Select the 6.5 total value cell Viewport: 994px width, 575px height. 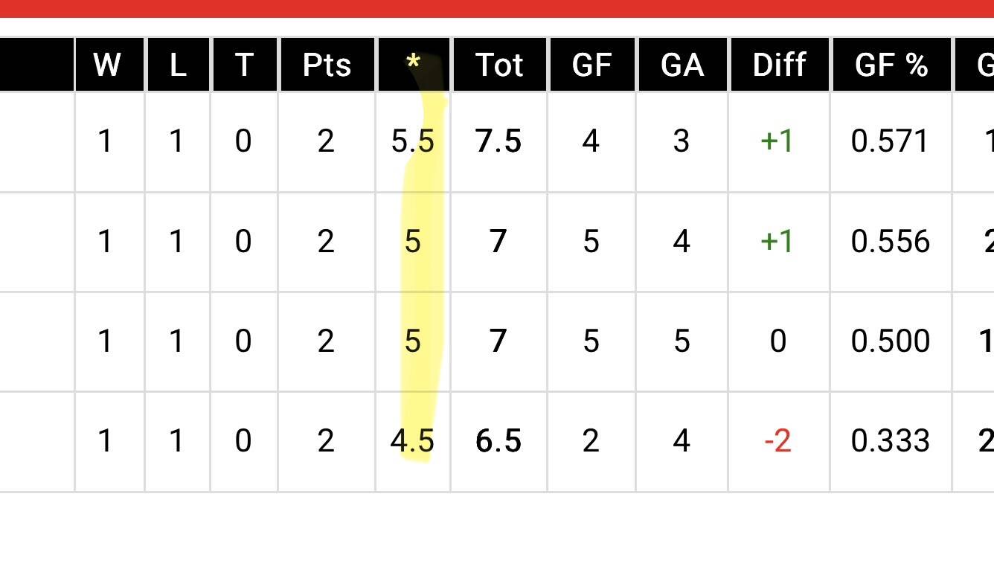click(x=498, y=441)
